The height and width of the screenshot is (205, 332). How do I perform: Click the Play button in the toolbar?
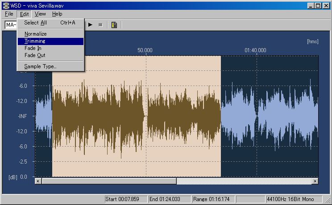click(x=90, y=25)
